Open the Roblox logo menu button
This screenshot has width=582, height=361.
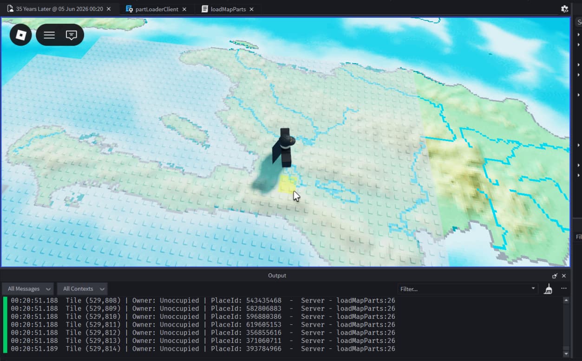coord(20,35)
